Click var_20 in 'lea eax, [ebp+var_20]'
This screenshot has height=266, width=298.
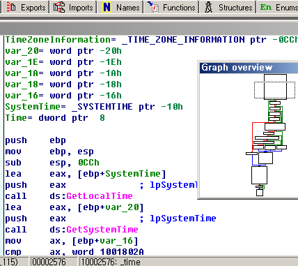coord(122,207)
